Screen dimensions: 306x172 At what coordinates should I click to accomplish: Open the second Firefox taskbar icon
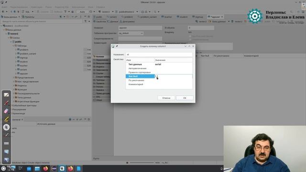tap(70, 169)
